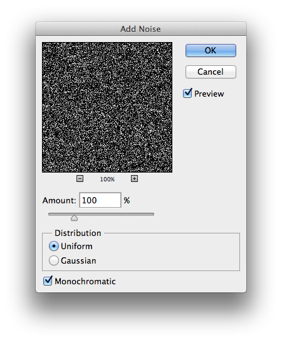Click the percent sign beside Amount field

[127, 200]
